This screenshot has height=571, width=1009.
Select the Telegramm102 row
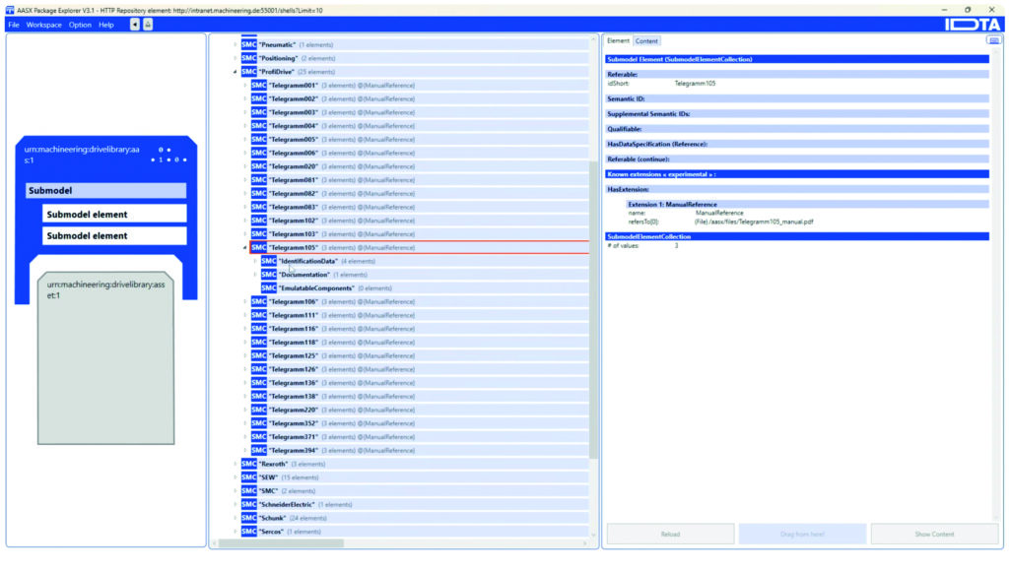420,220
